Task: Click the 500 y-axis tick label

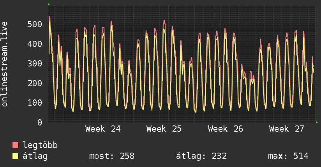Action: click(x=35, y=24)
